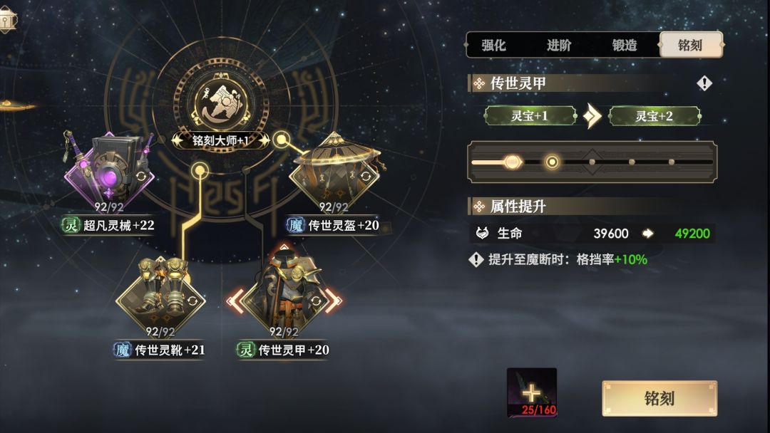This screenshot has width=770, height=433.
Task: Click the swap icon on the weapon
Action: click(141, 176)
